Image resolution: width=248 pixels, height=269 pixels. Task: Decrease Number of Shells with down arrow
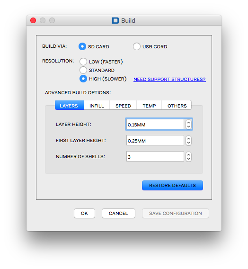pyautogui.click(x=188, y=159)
